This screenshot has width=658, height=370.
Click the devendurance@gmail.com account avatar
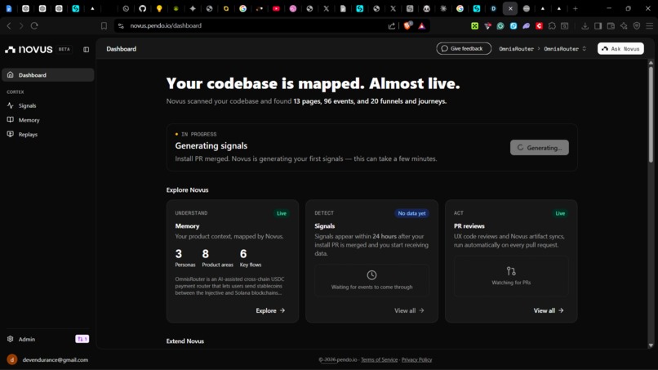point(11,359)
